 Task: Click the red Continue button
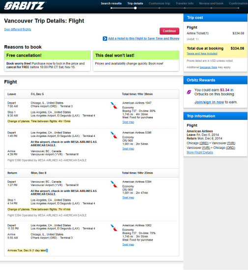click(169, 31)
